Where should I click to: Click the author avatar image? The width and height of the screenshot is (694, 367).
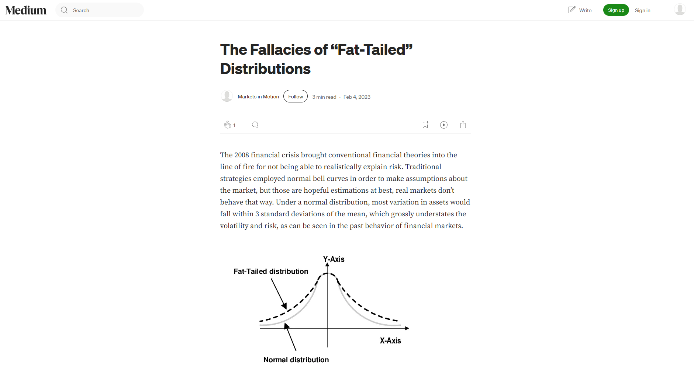(x=227, y=96)
